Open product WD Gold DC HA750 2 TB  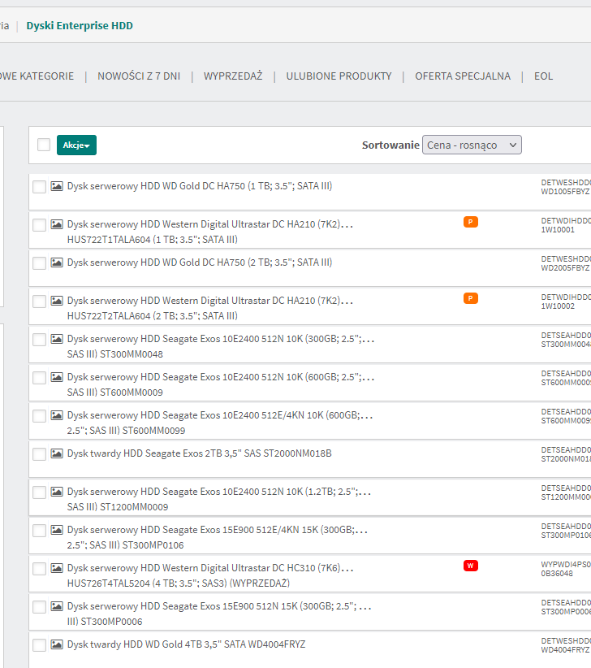tap(200, 262)
